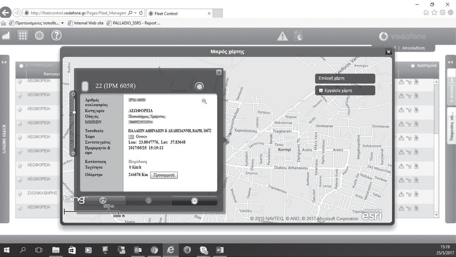
Task: Switch to the info tab in vehicle popup
Action: coord(103,200)
